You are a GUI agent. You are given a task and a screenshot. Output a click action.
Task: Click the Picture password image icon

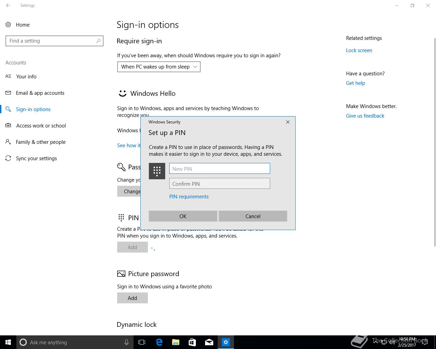point(121,274)
